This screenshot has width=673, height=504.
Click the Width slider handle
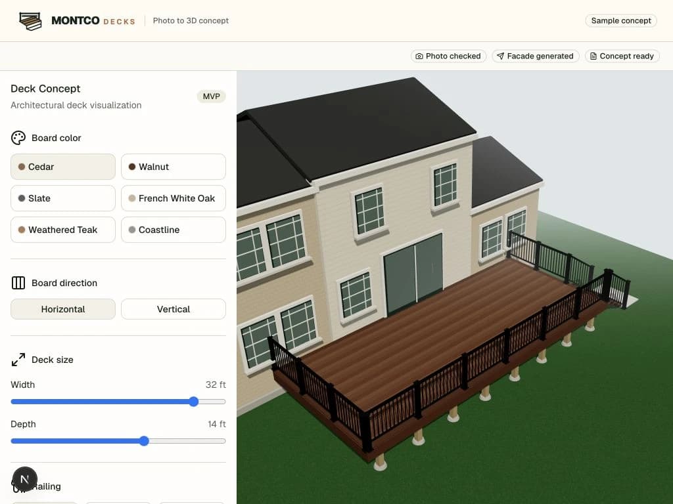(x=194, y=402)
